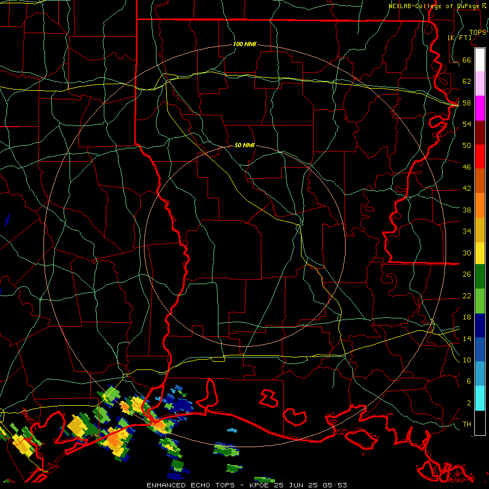Click the legend value 34

[467, 231]
